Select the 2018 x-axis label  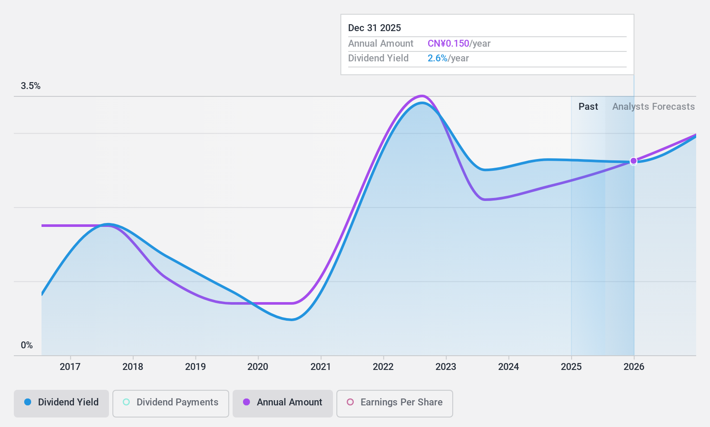(133, 366)
